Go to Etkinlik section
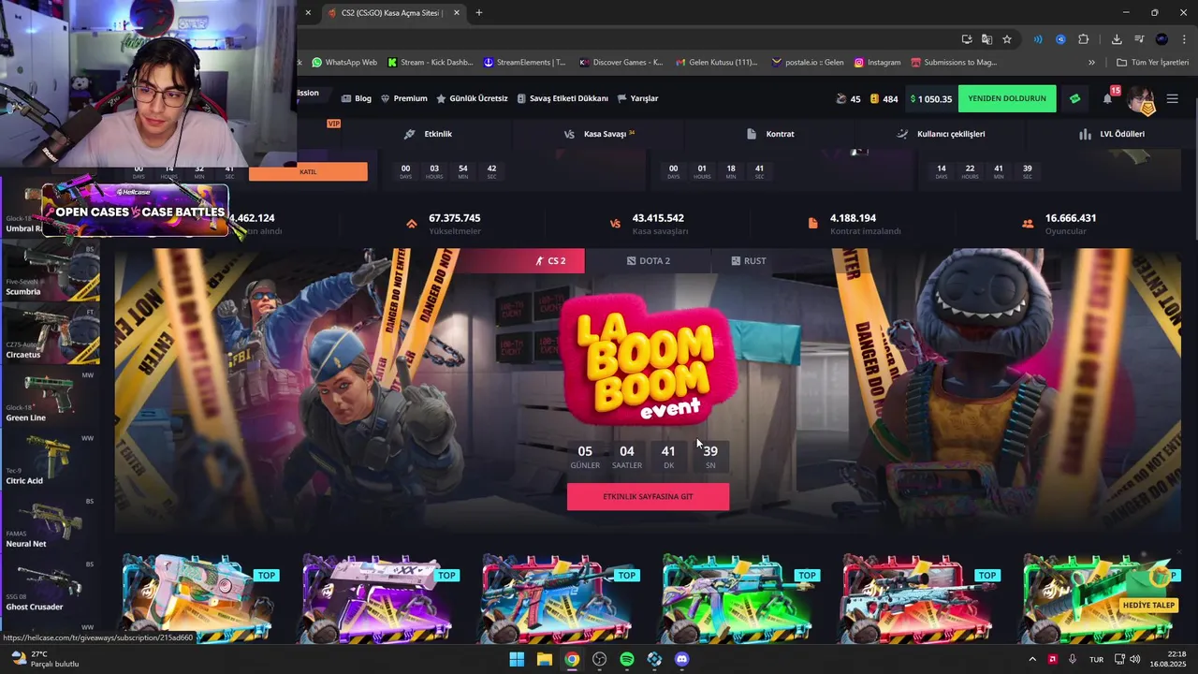 pyautogui.click(x=429, y=134)
